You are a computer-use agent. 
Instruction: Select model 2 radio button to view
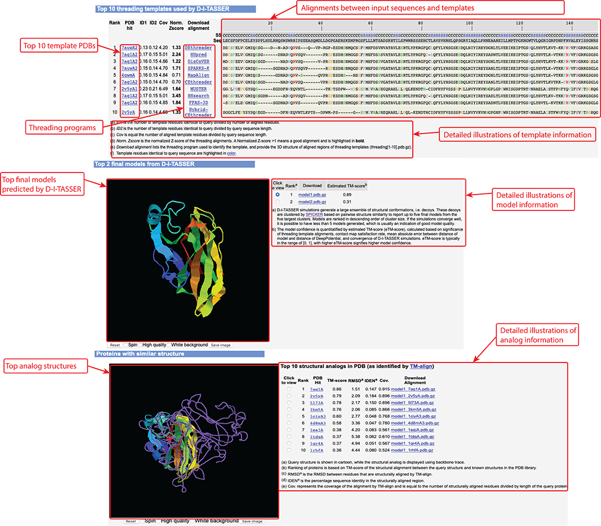click(x=277, y=202)
